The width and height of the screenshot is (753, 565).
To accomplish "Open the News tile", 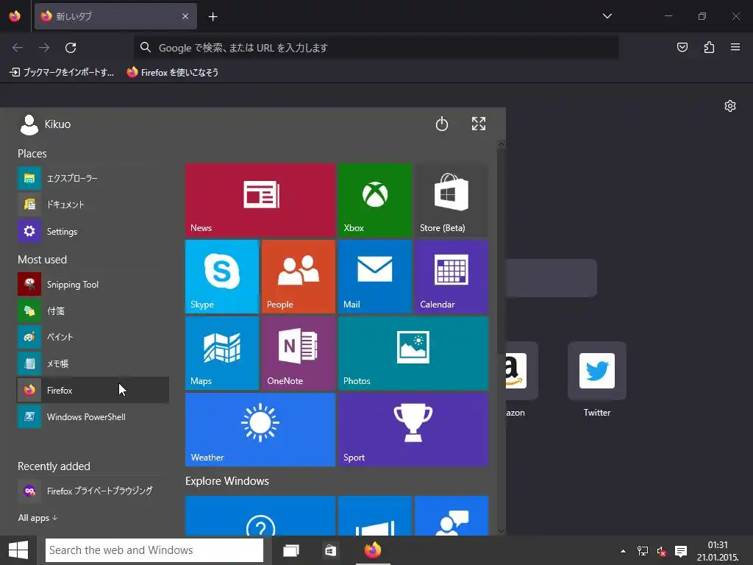I will click(x=260, y=200).
